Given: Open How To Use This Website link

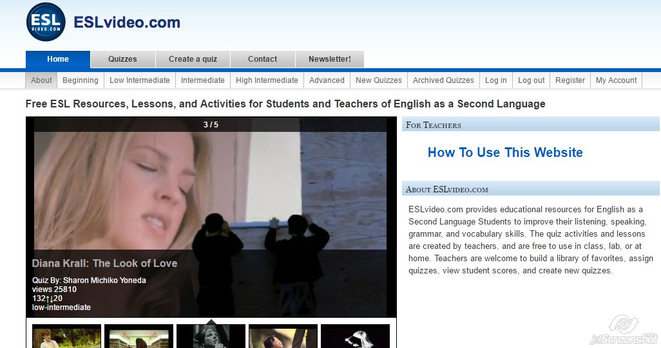Looking at the screenshot, I should tap(505, 152).
